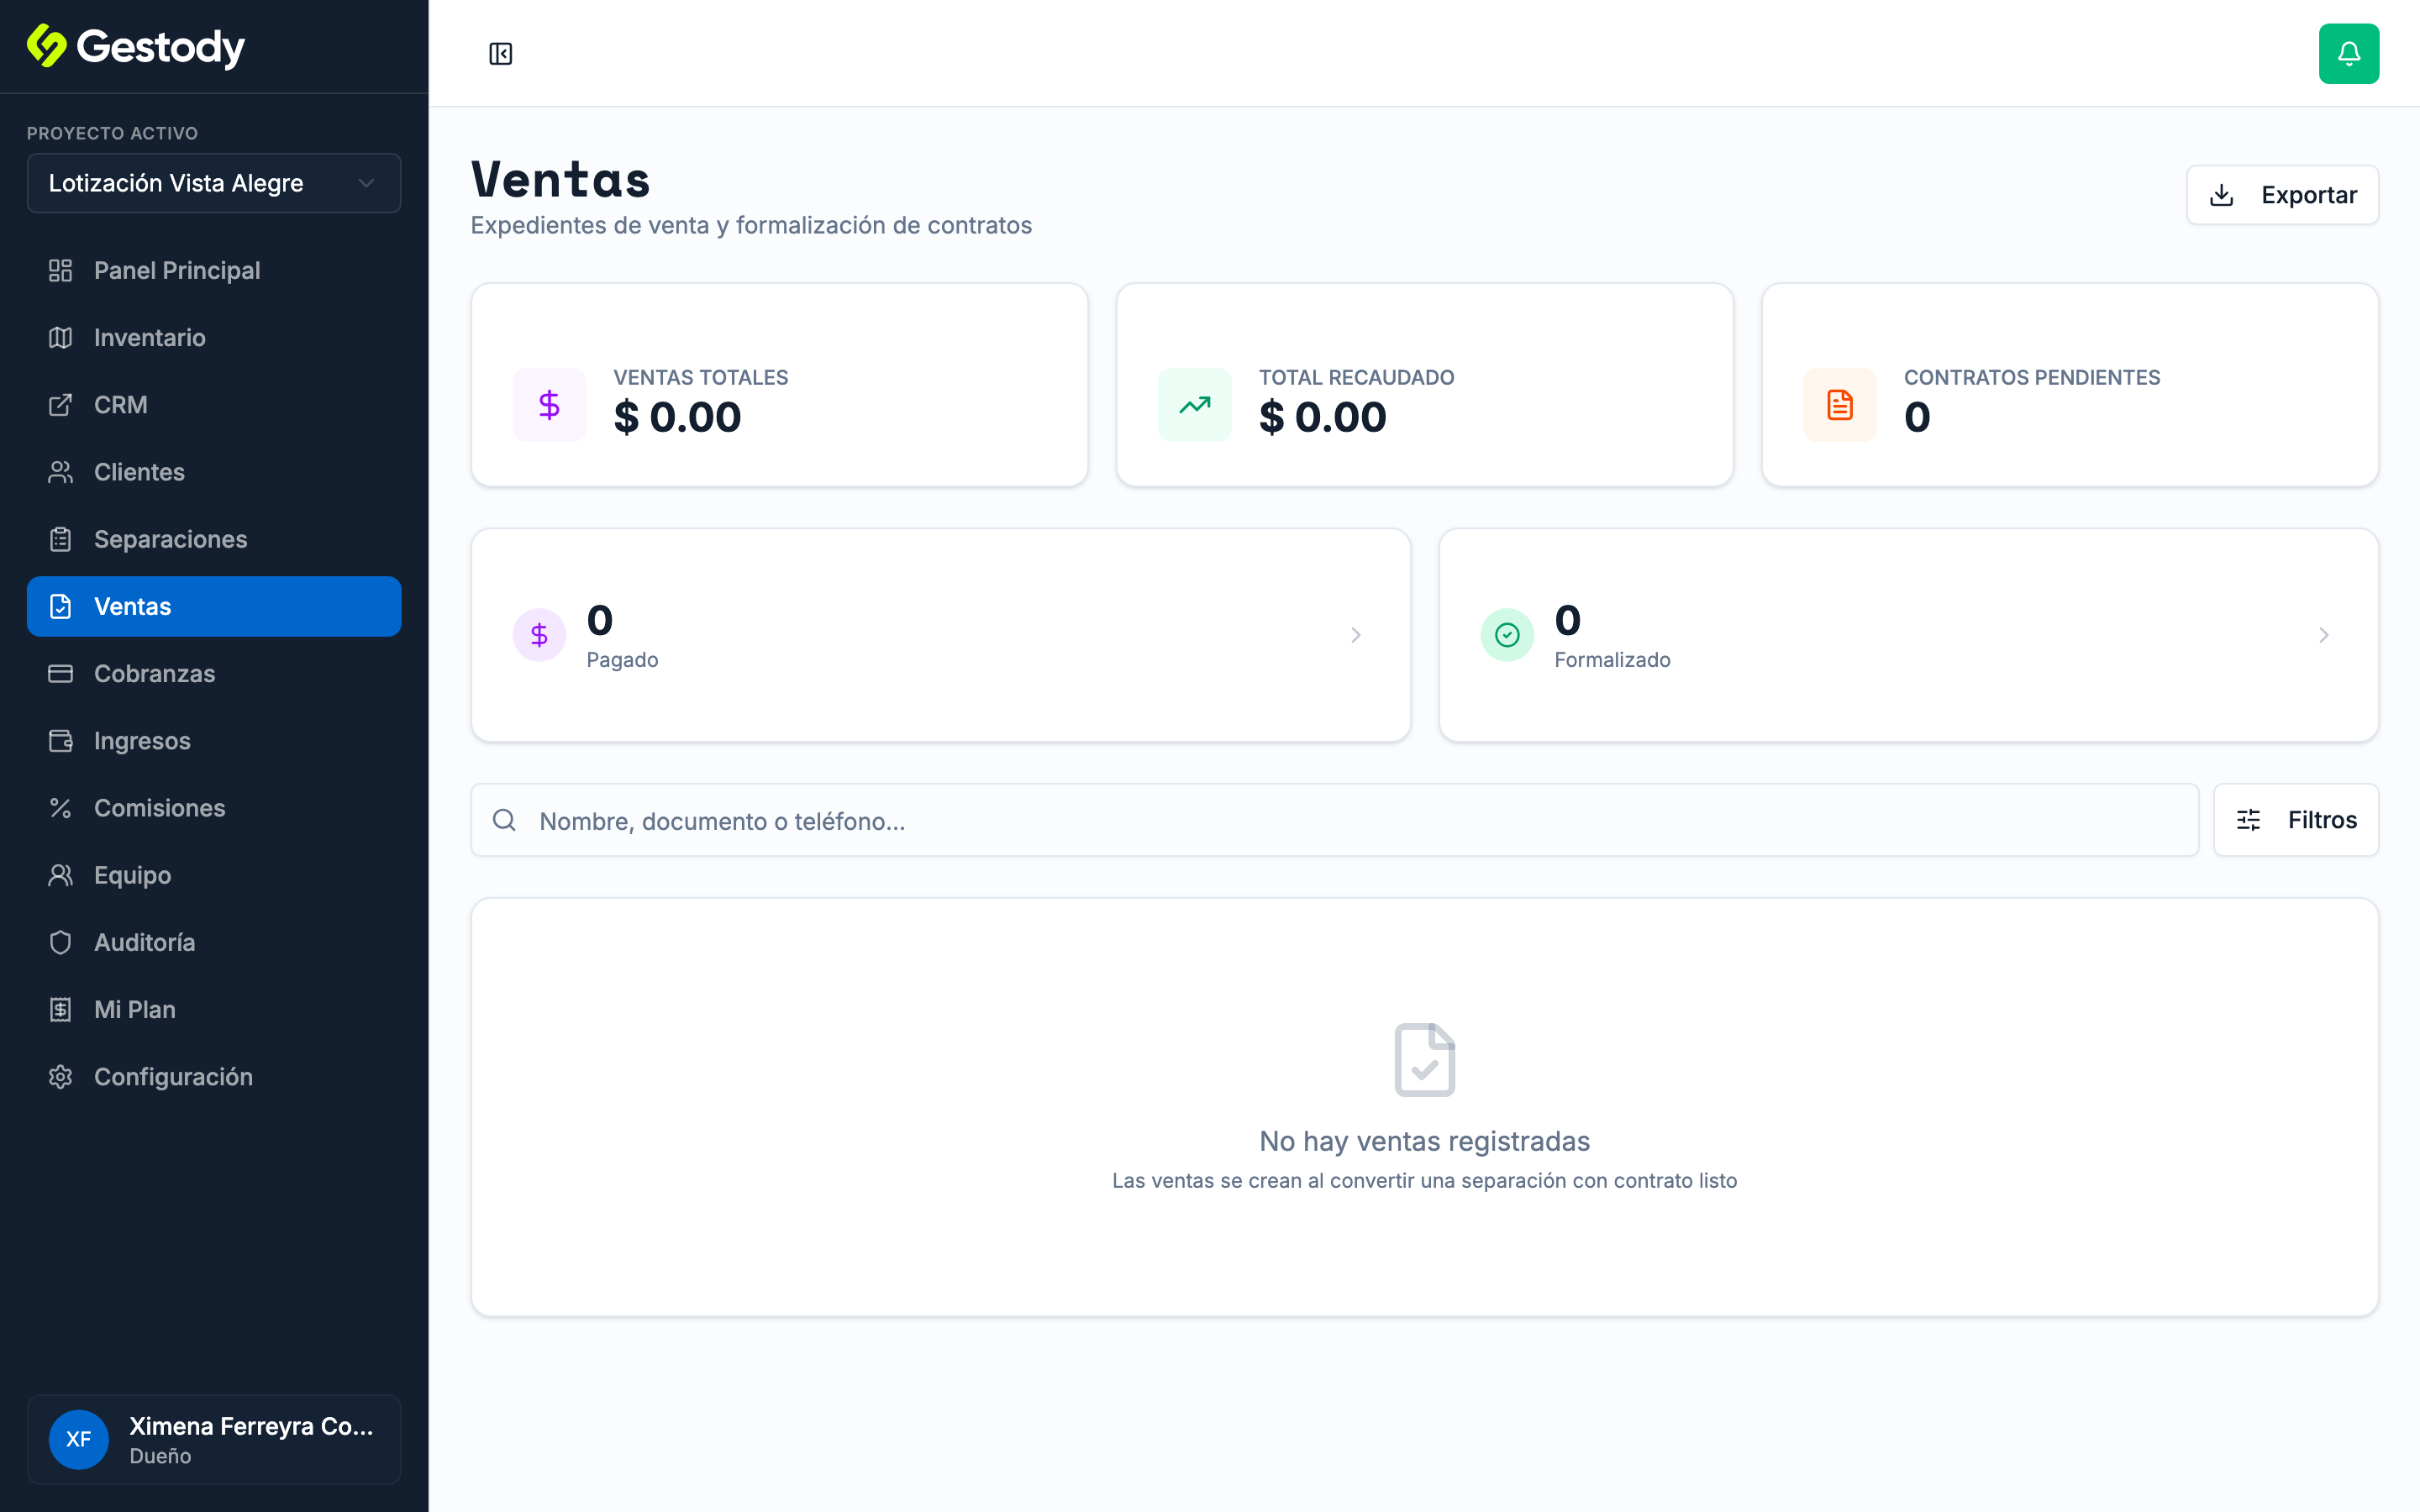The image size is (2420, 1512).
Task: Click the 'No hay ventas registradas' text
Action: [x=1424, y=1141]
